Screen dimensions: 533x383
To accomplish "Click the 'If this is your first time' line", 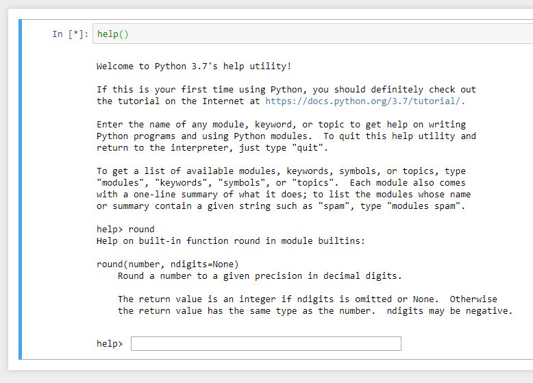I will tap(286, 89).
